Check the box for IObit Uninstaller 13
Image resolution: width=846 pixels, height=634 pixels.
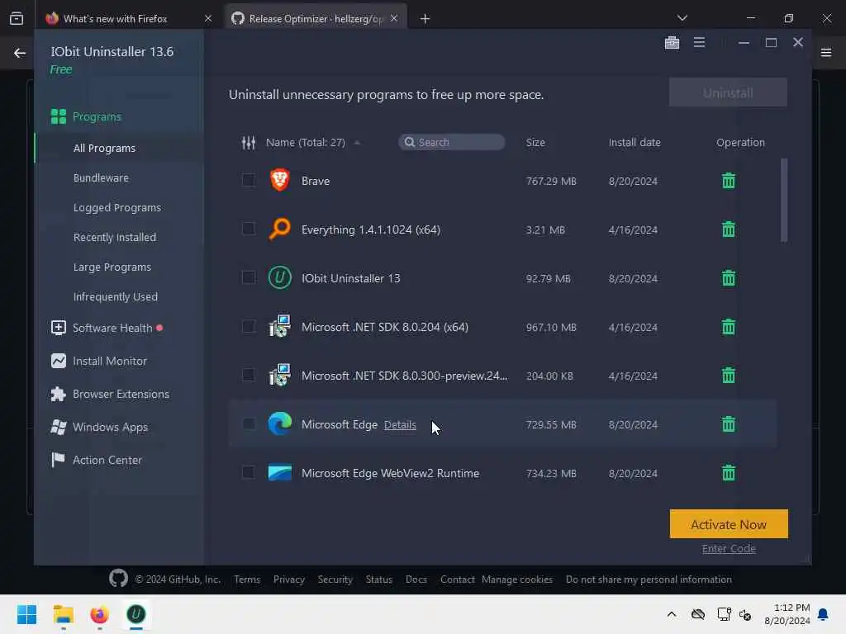pyautogui.click(x=248, y=277)
